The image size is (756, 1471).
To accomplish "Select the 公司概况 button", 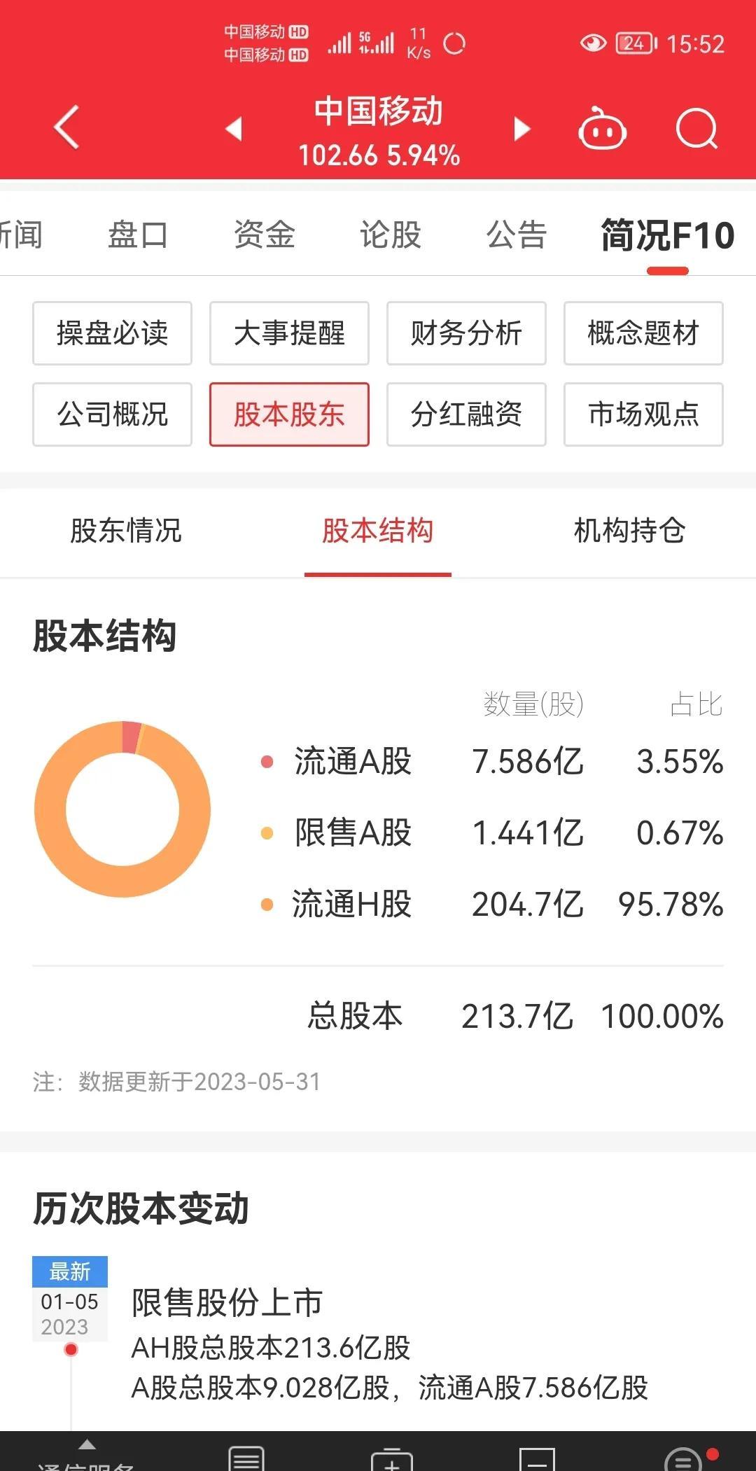I will tap(112, 414).
